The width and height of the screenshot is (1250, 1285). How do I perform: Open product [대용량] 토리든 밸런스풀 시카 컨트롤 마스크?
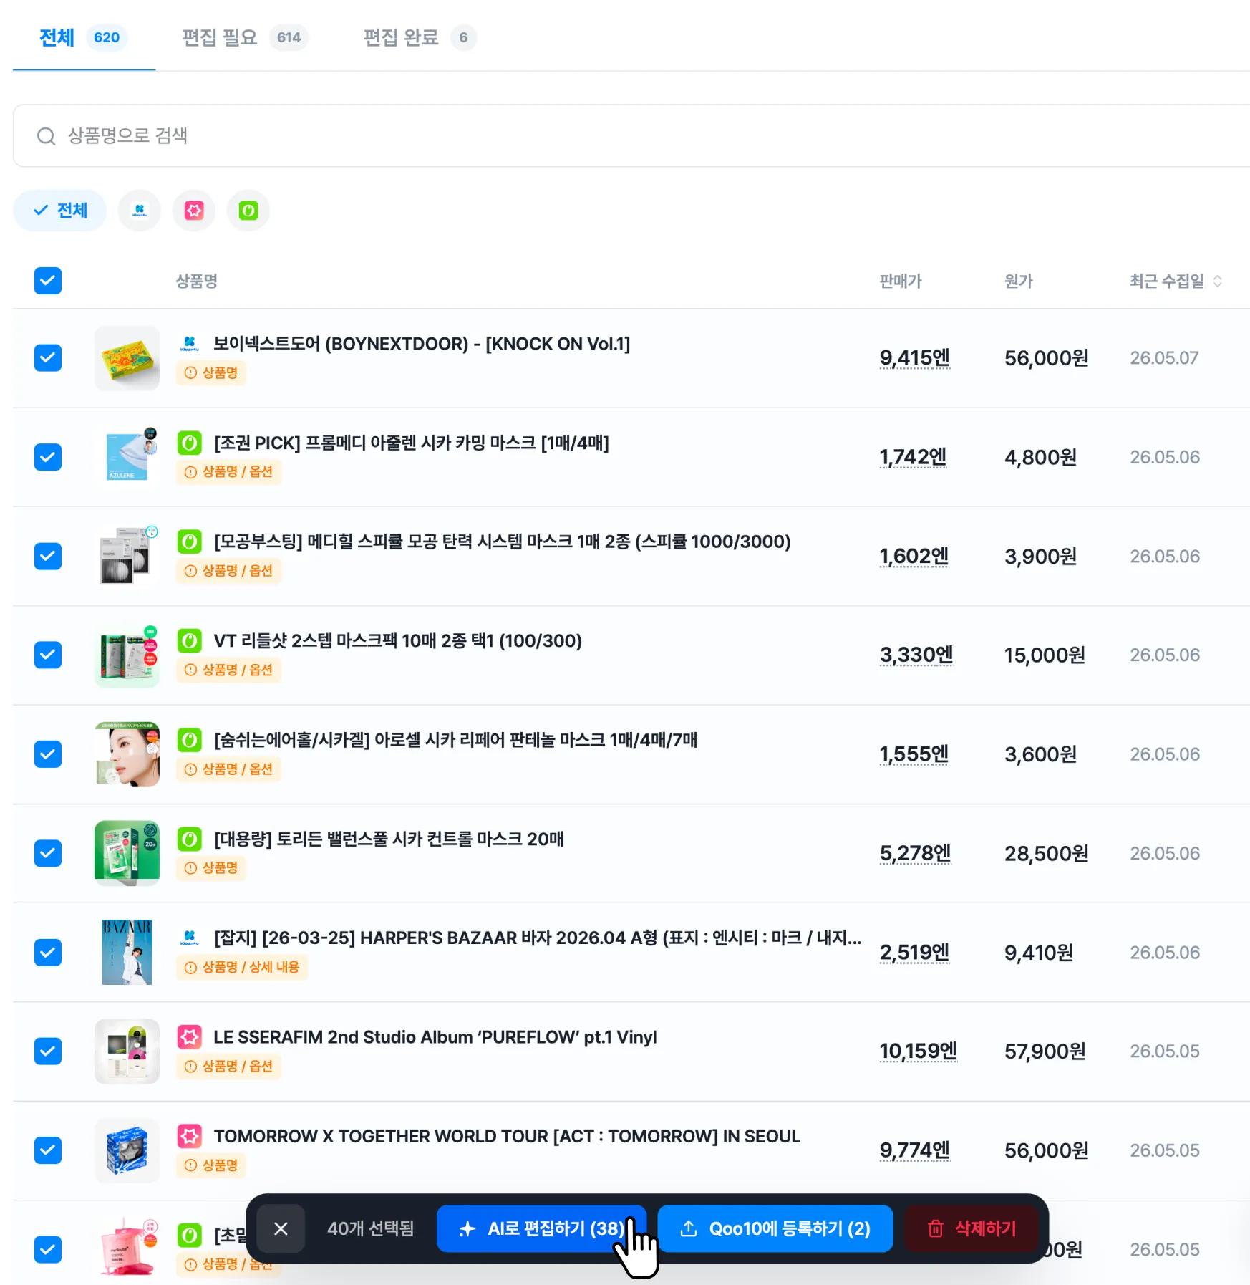tap(389, 839)
